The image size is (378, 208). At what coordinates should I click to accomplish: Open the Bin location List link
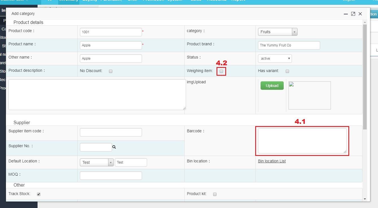(x=272, y=161)
